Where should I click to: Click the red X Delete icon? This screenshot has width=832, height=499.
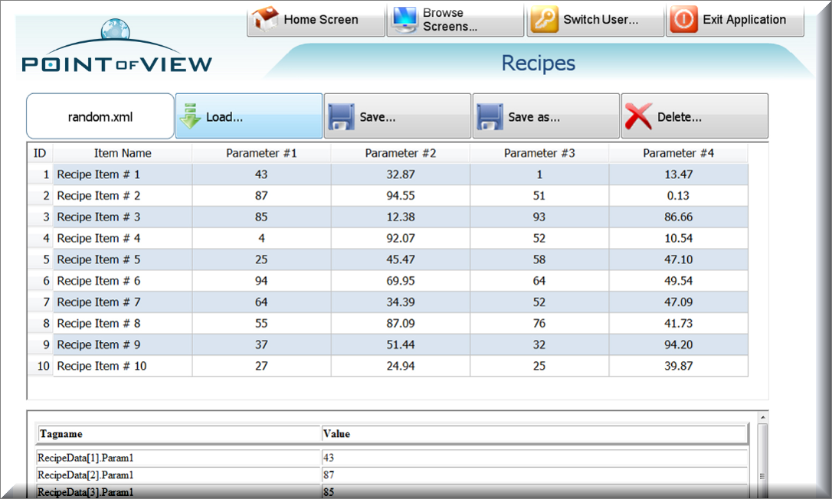click(638, 117)
